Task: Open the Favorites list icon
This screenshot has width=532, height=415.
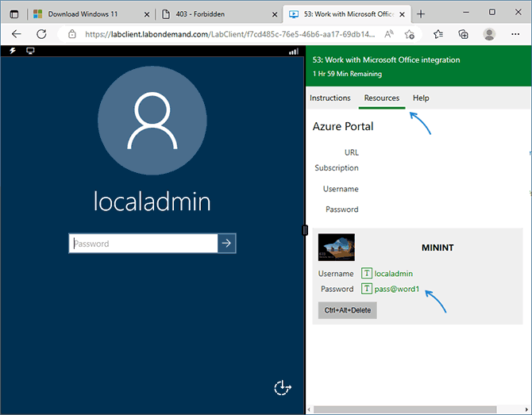Action: coord(438,34)
